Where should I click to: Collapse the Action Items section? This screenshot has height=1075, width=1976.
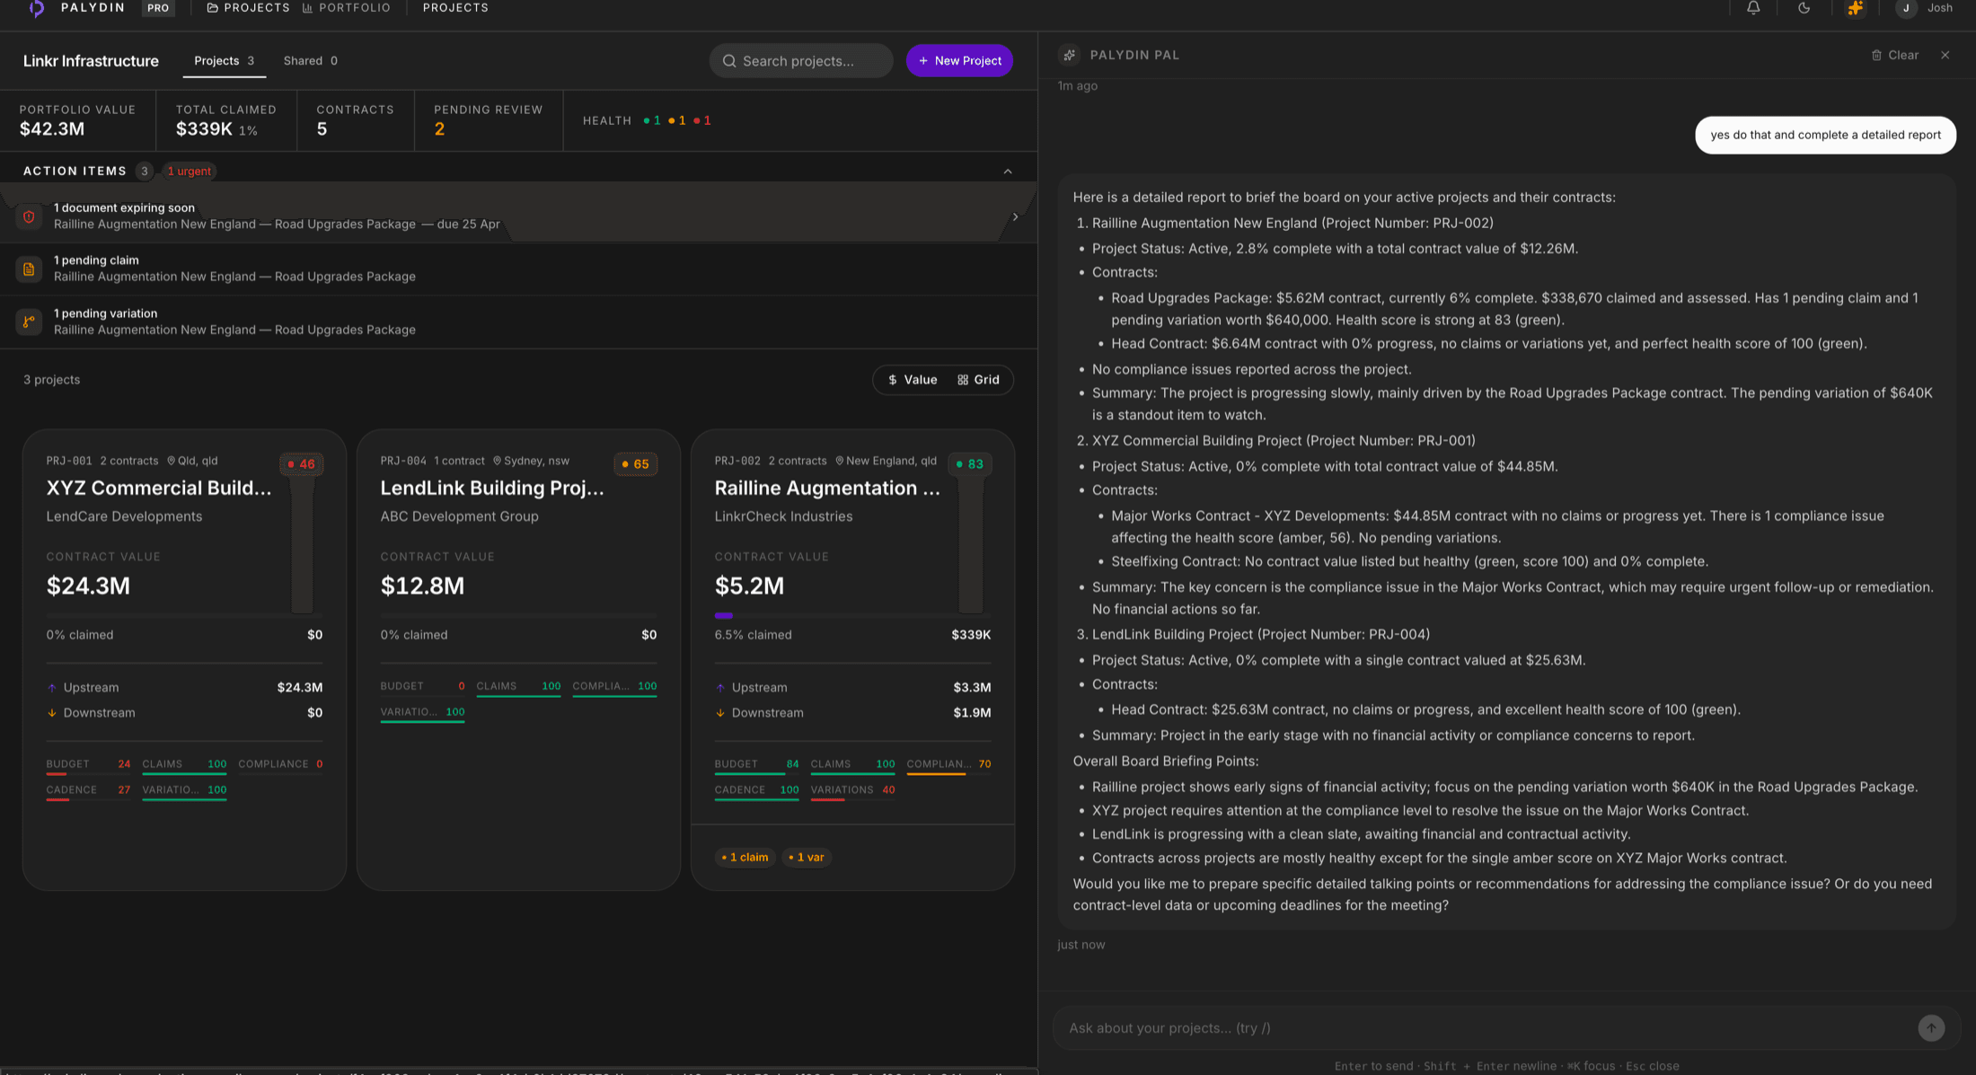[x=1008, y=171]
